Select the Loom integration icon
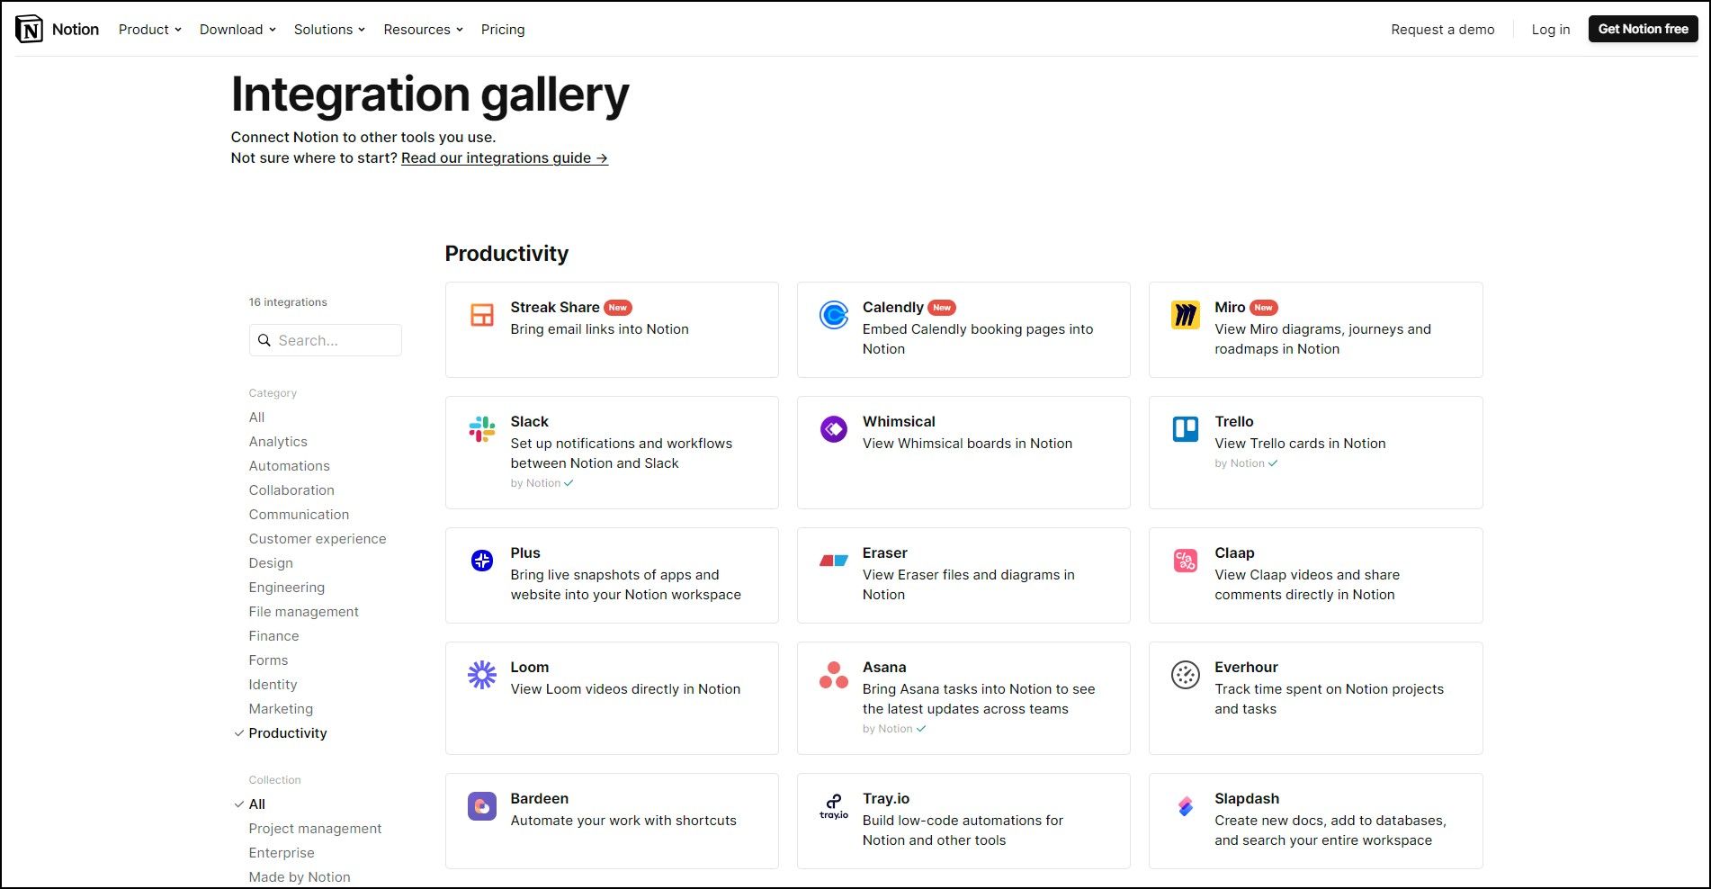Image resolution: width=1711 pixels, height=889 pixels. coord(481,675)
